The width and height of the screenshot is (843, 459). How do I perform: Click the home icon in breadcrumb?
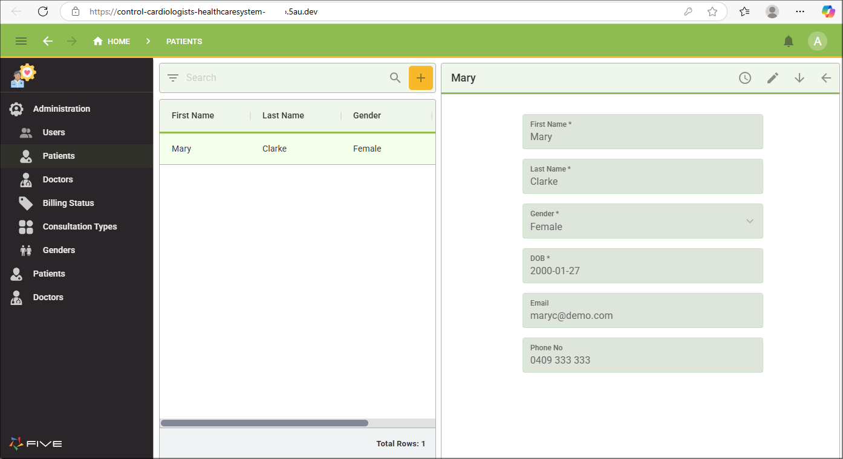98,41
